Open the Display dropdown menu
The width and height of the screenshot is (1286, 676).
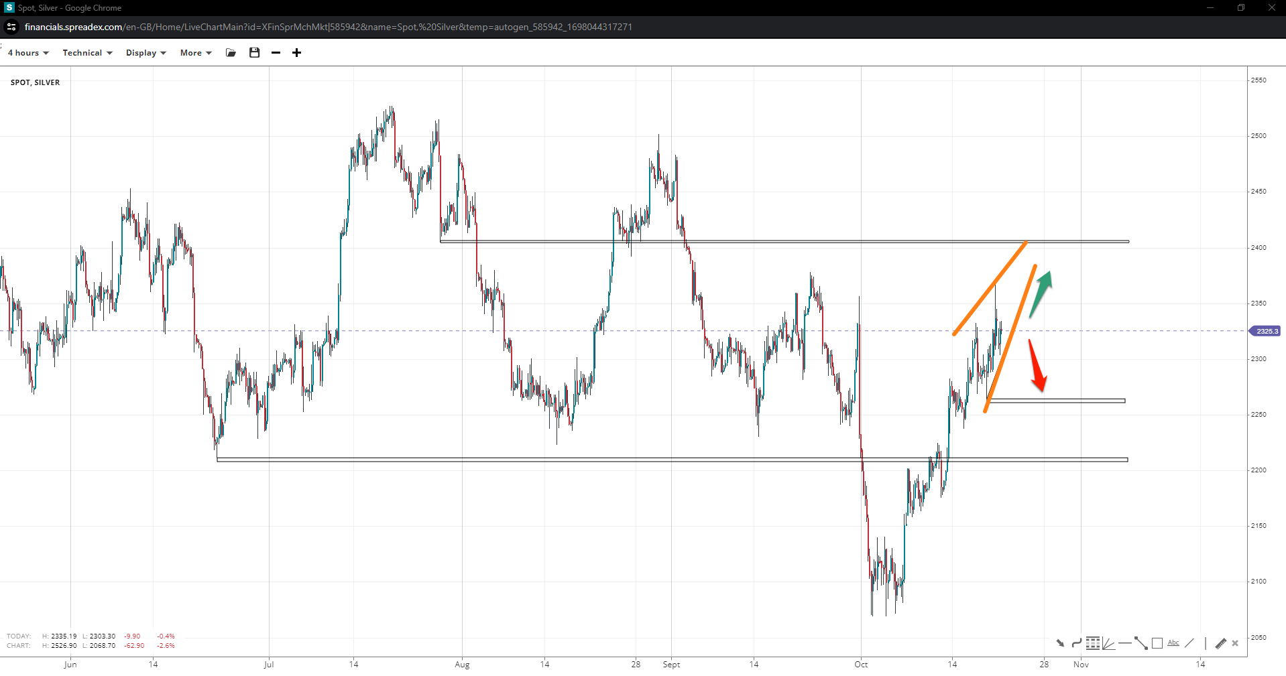pyautogui.click(x=145, y=53)
